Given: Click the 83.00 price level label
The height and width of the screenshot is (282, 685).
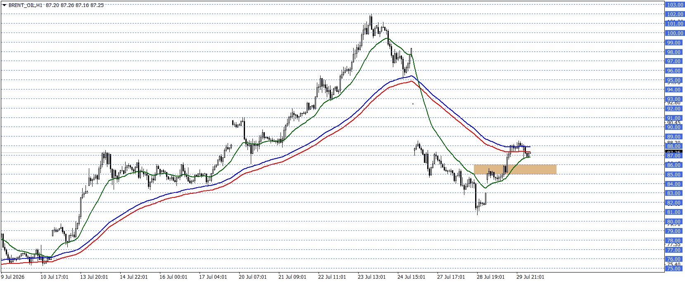Looking at the screenshot, I should point(675,193).
